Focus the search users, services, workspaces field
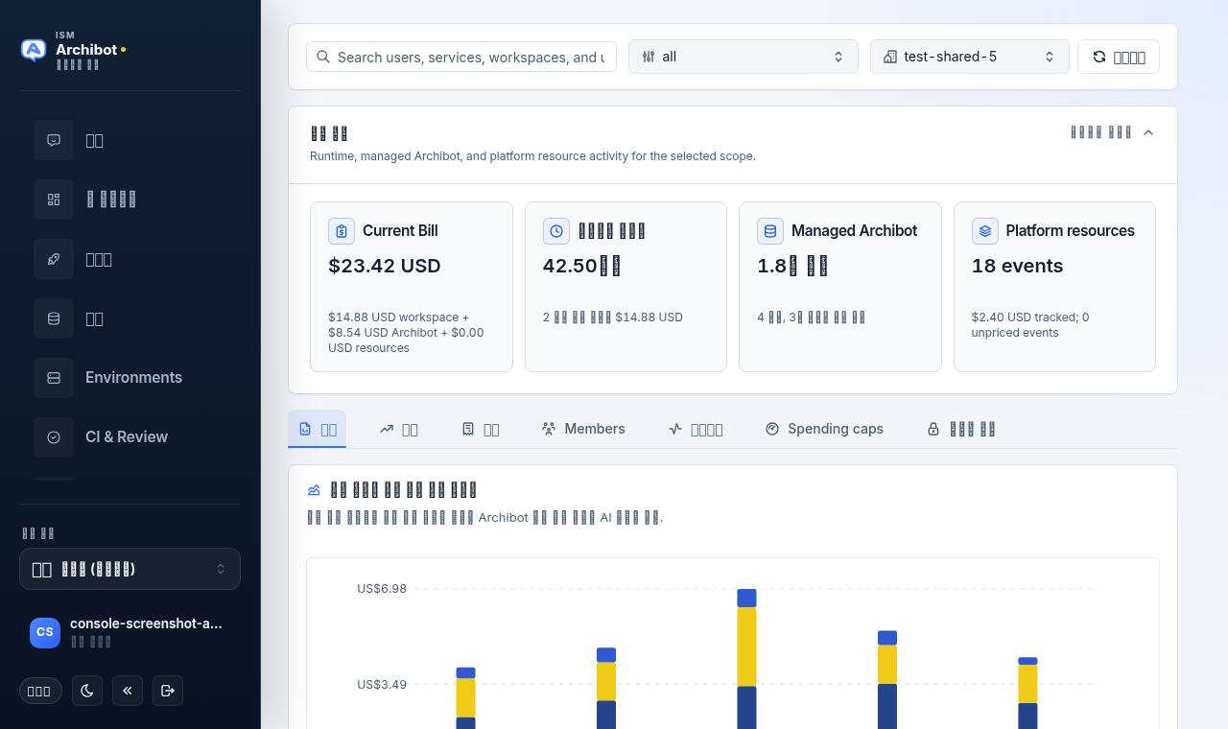This screenshot has width=1228, height=729. click(x=461, y=57)
